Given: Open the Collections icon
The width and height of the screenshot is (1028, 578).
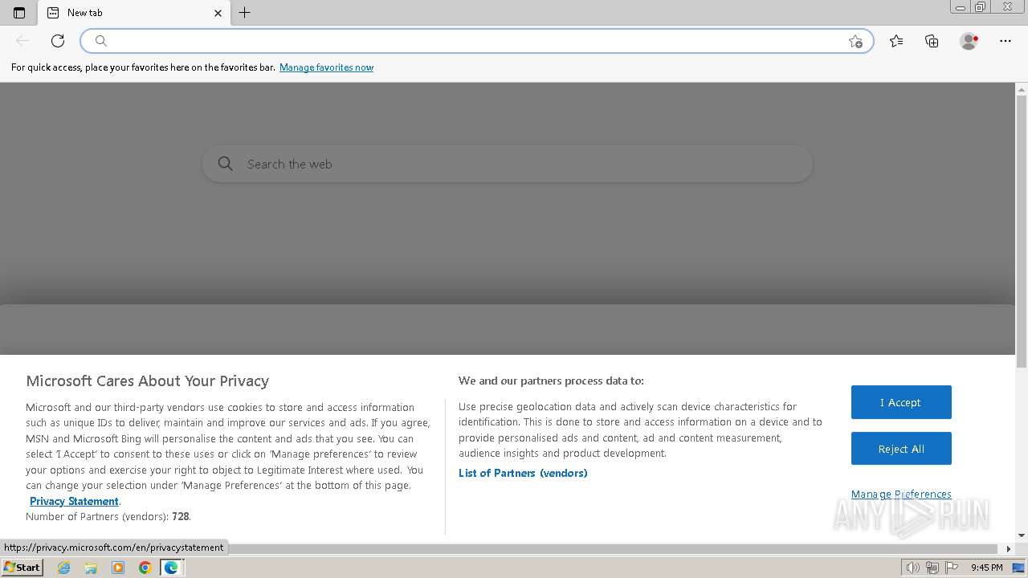Looking at the screenshot, I should coord(932,41).
